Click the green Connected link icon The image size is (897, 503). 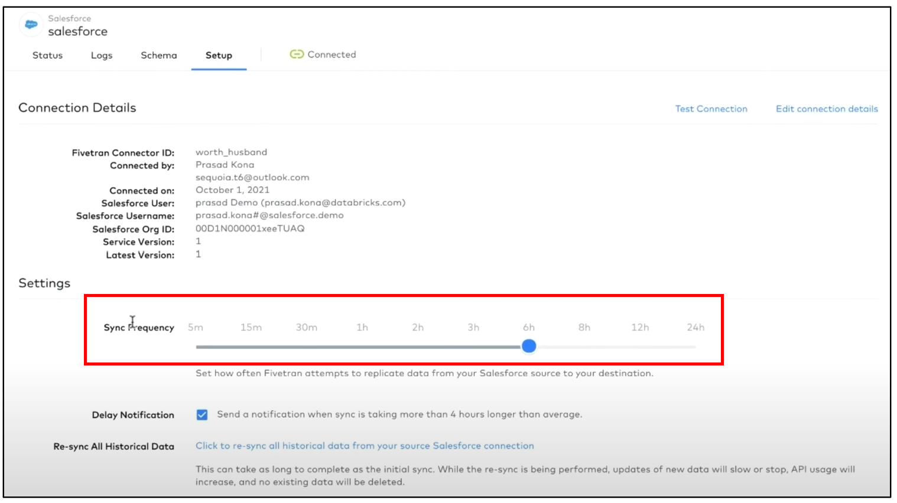[296, 54]
